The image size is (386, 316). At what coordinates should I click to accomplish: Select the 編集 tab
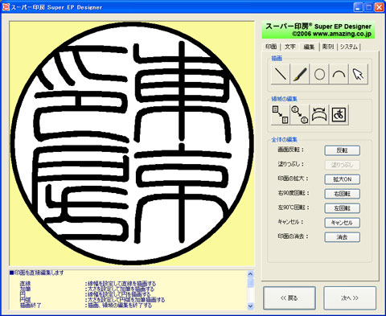point(309,47)
